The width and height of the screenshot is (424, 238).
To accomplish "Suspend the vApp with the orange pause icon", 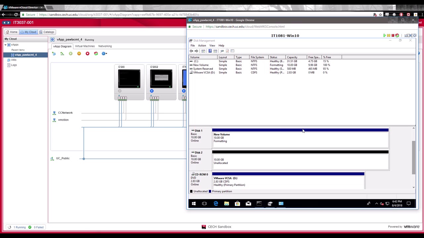I will pyautogui.click(x=79, y=54).
